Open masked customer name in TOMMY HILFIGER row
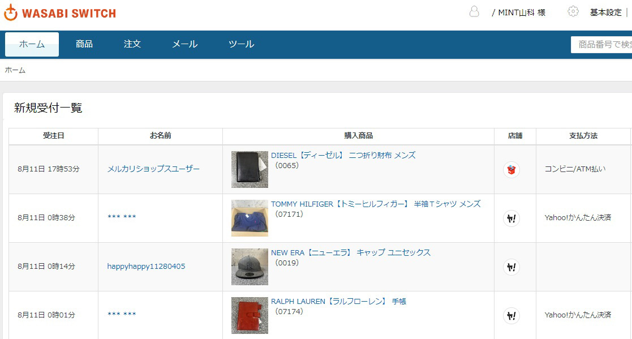The width and height of the screenshot is (632, 339). [x=122, y=217]
